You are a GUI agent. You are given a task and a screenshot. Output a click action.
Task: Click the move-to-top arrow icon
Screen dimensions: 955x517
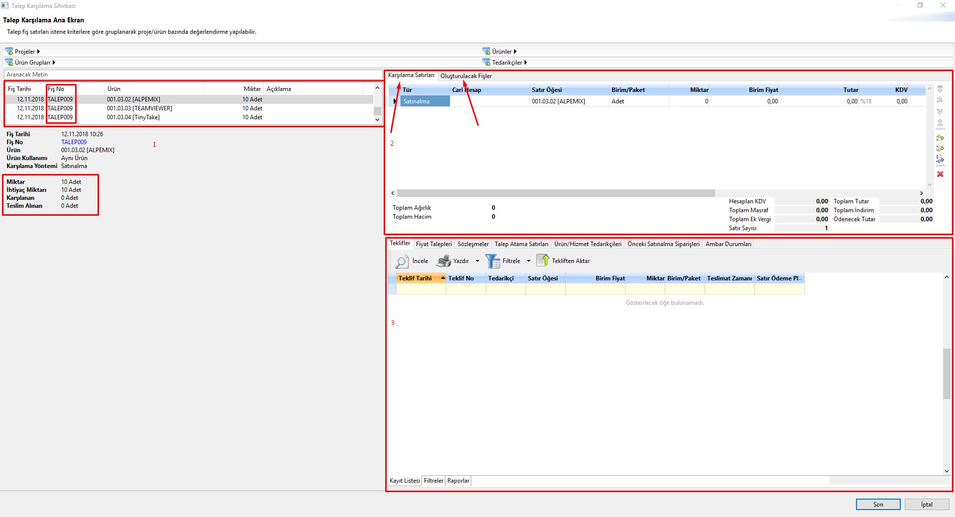tap(940, 89)
